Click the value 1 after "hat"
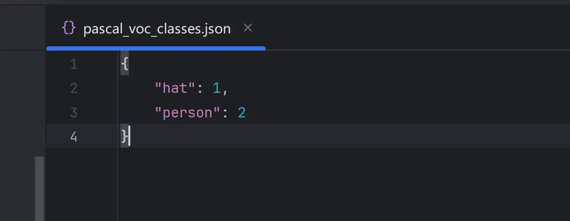This screenshot has width=570, height=221. (216, 88)
